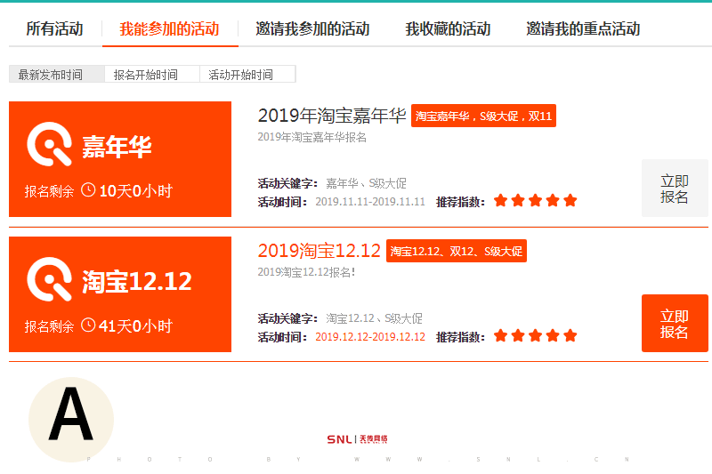Click 立即报名 for 2019淘宝12.12
The height and width of the screenshot is (474, 712).
(x=675, y=324)
